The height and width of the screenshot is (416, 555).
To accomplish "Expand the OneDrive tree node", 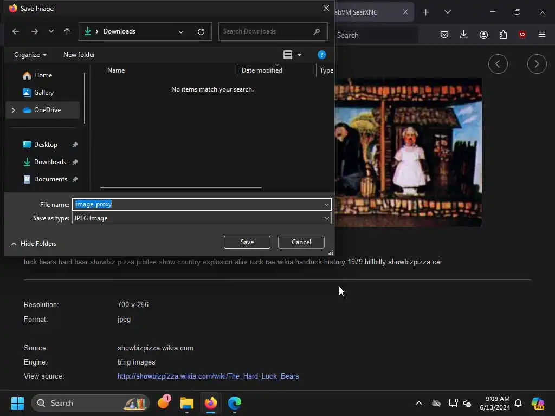I will coord(13,110).
